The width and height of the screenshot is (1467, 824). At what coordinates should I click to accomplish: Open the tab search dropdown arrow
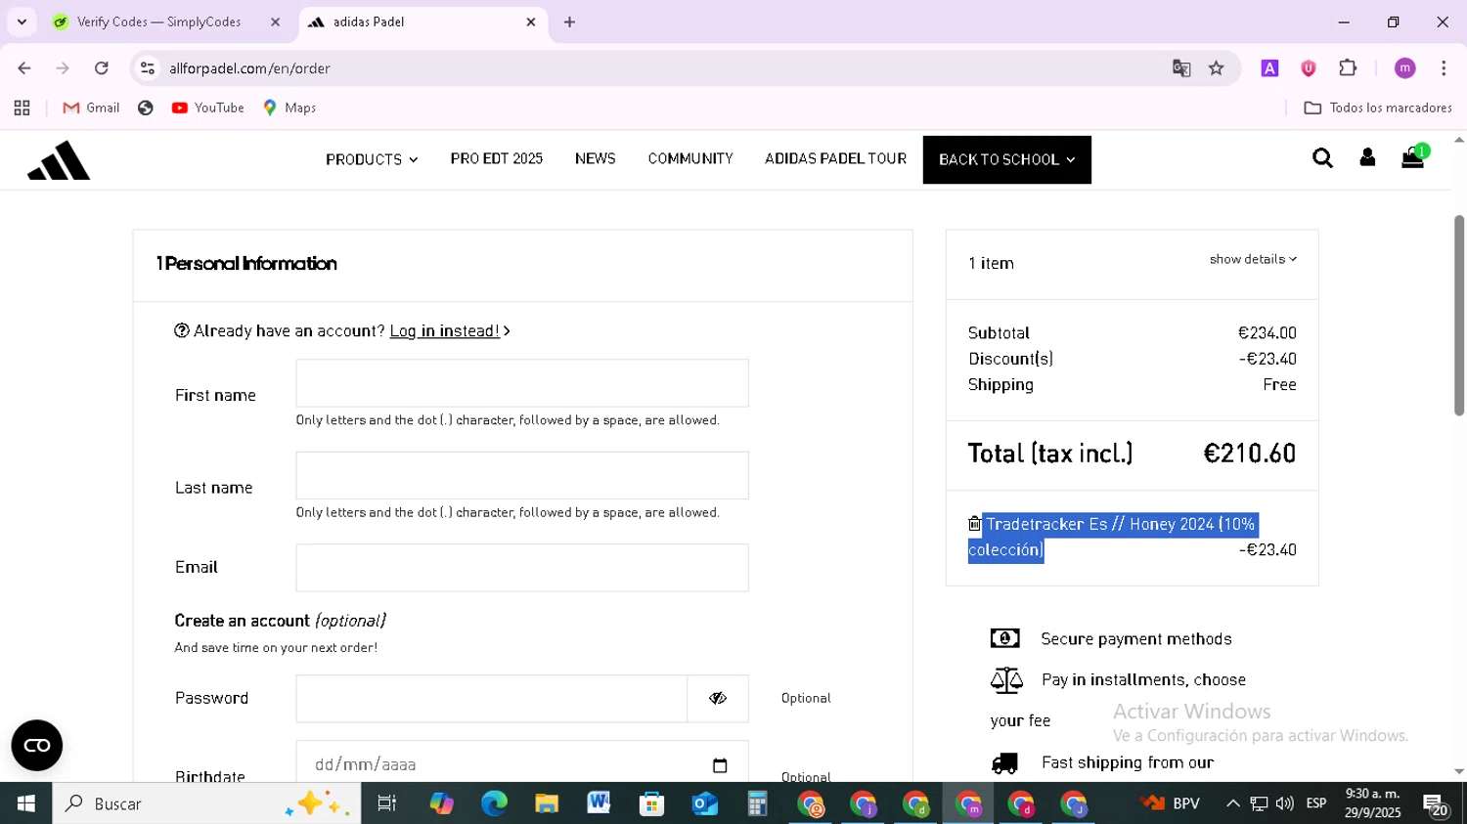click(x=22, y=22)
